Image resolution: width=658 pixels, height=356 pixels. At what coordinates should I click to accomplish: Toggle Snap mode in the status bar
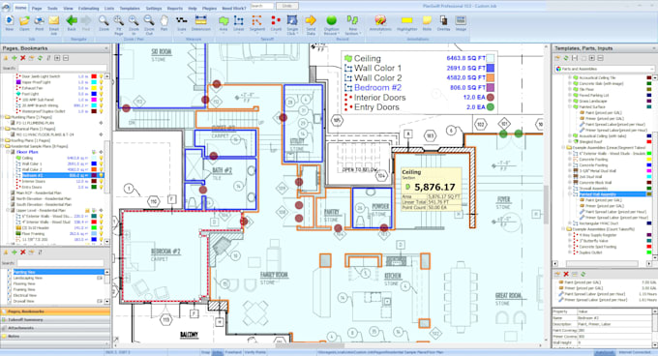(x=205, y=353)
